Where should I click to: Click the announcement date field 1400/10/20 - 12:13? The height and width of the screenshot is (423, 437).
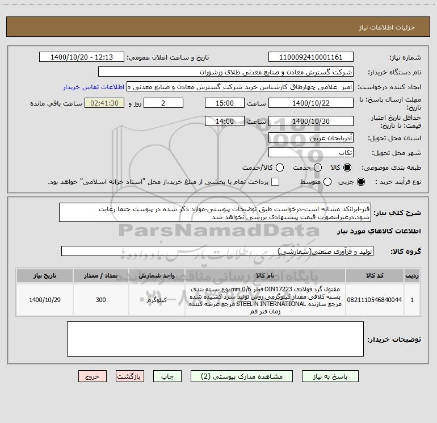coord(82,57)
